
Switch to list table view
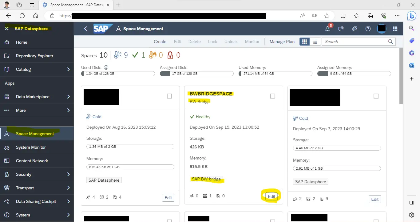315,42
